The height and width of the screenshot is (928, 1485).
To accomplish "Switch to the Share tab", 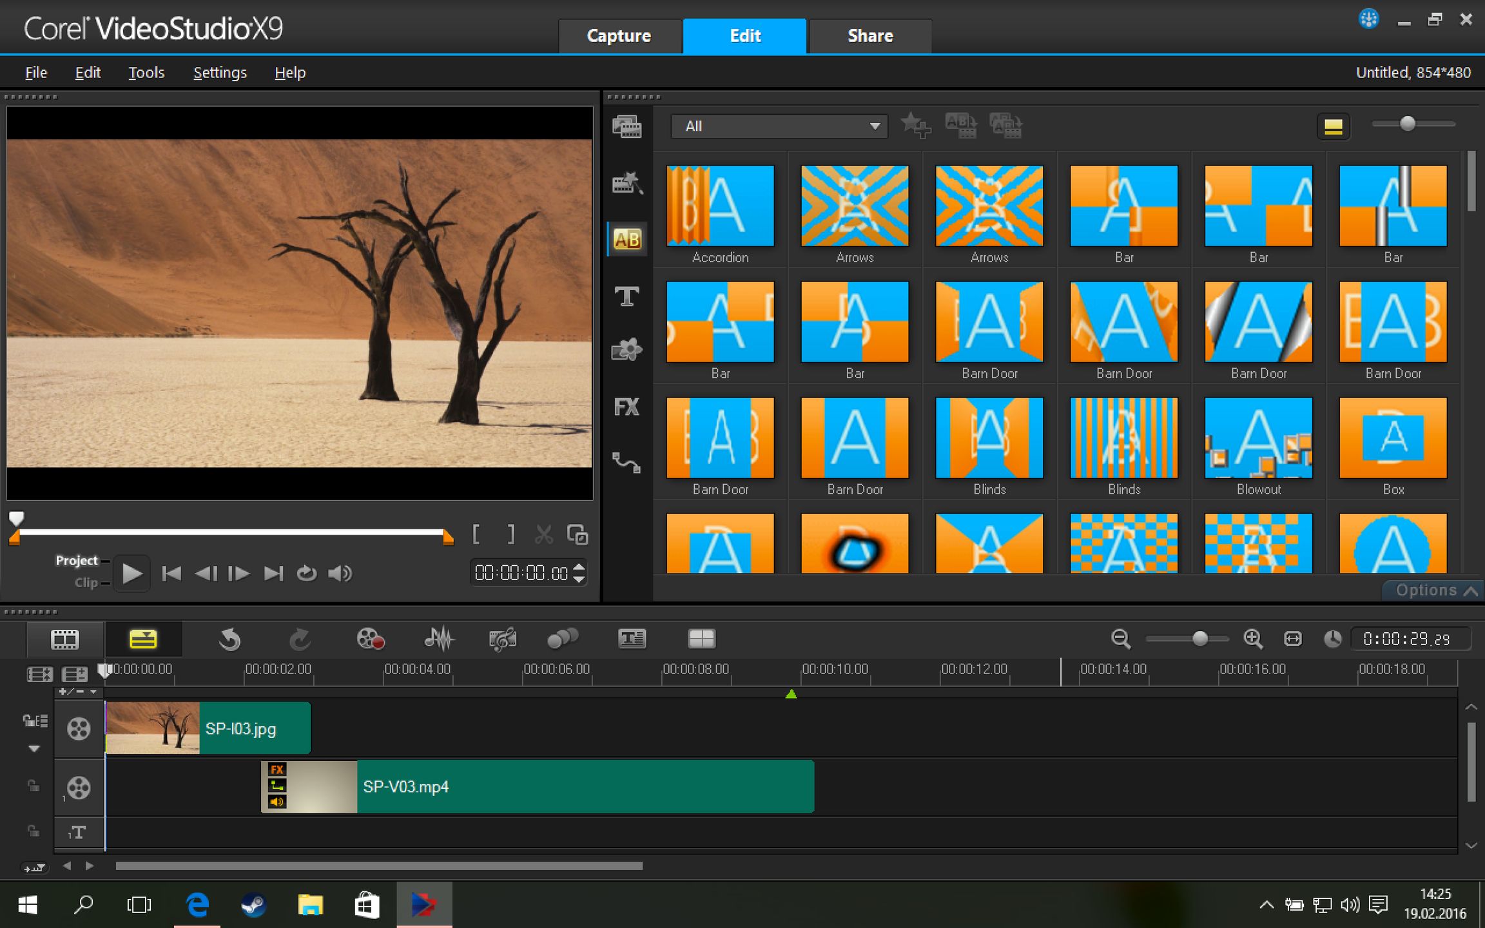I will tap(869, 36).
